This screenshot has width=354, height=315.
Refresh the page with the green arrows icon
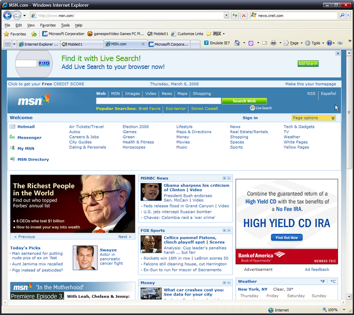(x=235, y=15)
